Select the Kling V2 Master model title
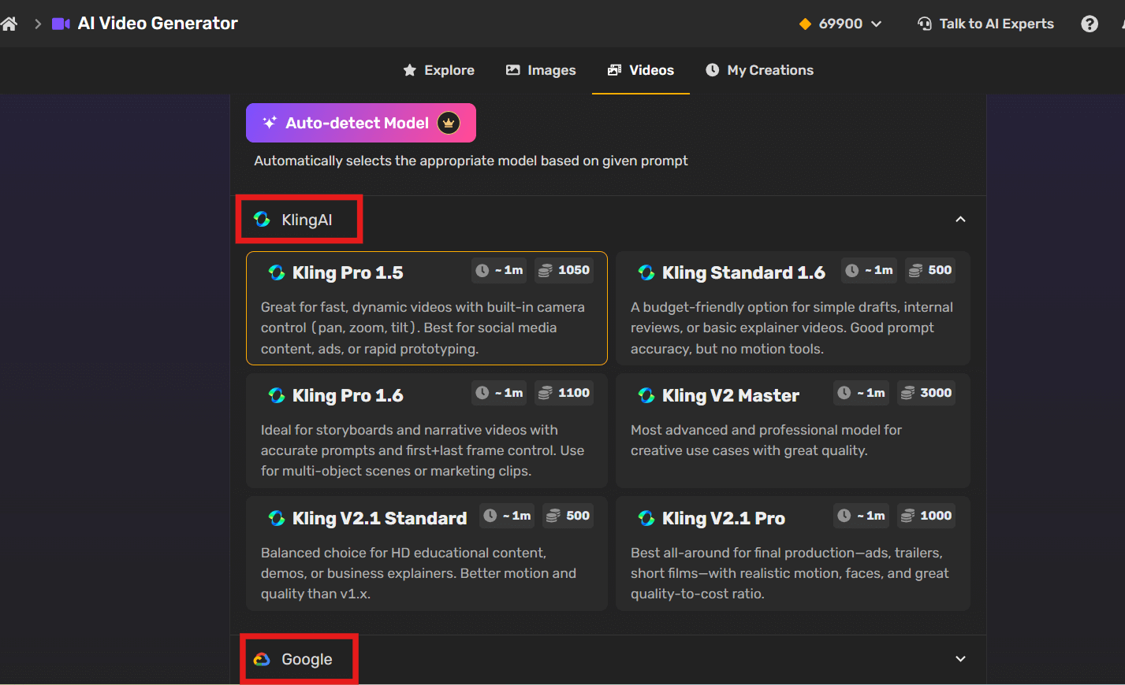 [731, 395]
